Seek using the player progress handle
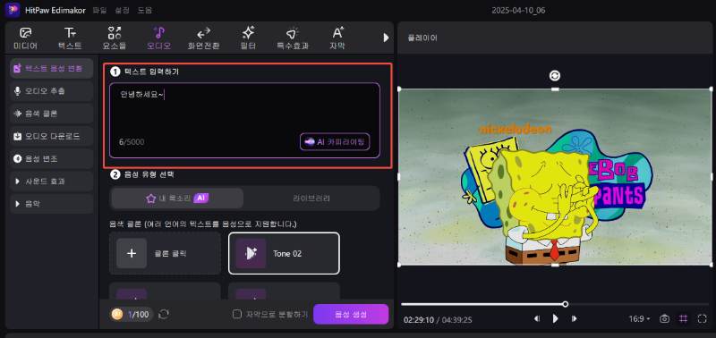The height and width of the screenshot is (338, 716). coord(566,304)
